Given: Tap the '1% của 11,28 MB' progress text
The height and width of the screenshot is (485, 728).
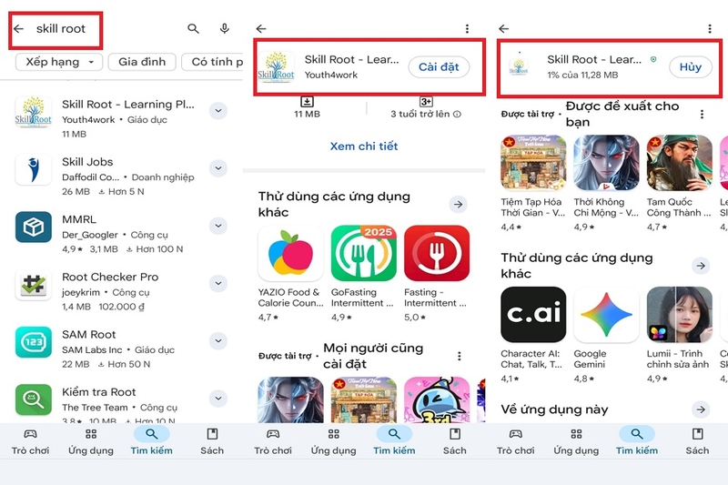Looking at the screenshot, I should (x=582, y=75).
